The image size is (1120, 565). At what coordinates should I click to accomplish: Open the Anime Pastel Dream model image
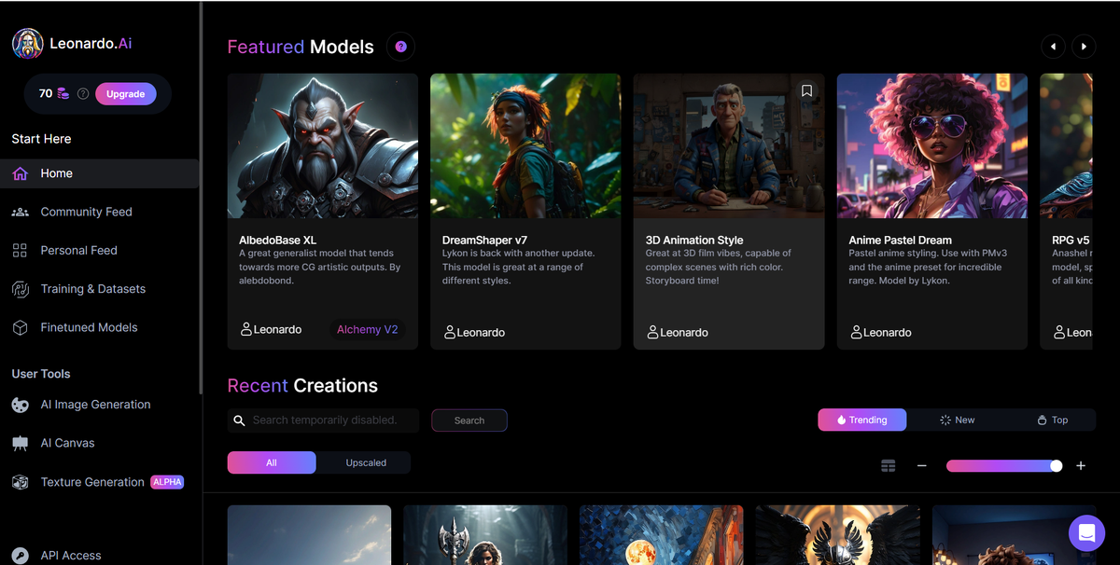tap(932, 145)
